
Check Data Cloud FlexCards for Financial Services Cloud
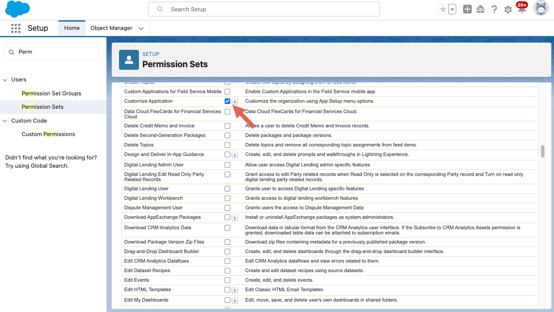227,111
